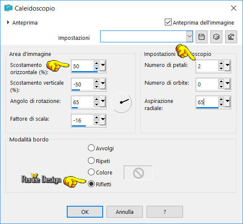Increase Scostamento orizzontale with the up arrow
The width and height of the screenshot is (243, 224).
pos(96,63)
